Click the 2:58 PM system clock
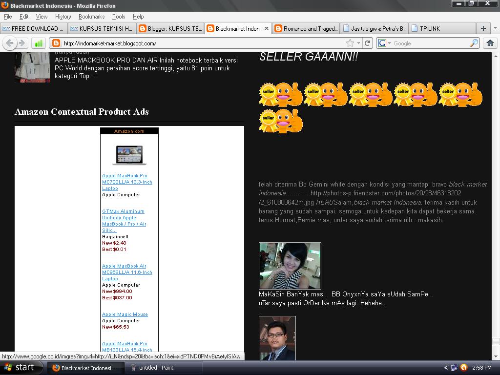Screen dimensions: 500x375 (482, 368)
